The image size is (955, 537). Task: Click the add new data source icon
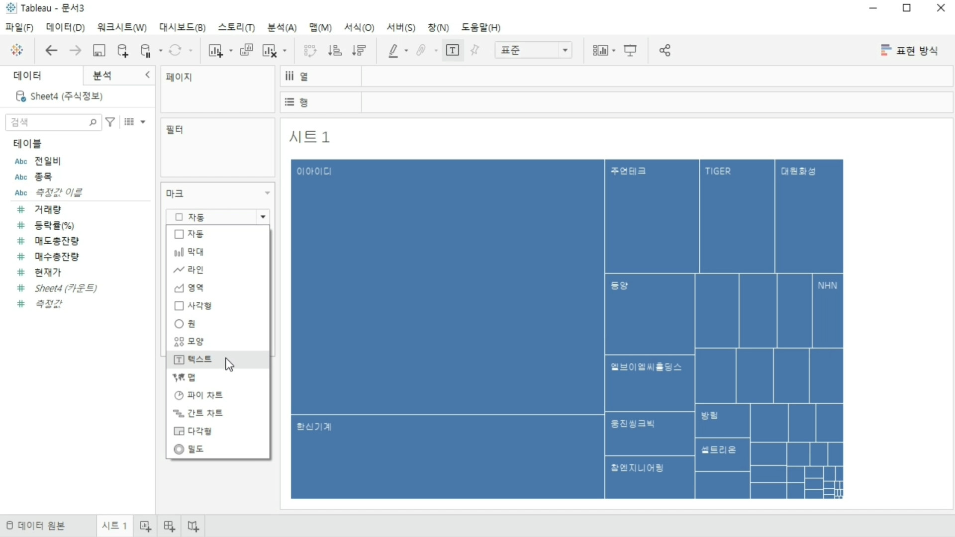pyautogui.click(x=122, y=50)
